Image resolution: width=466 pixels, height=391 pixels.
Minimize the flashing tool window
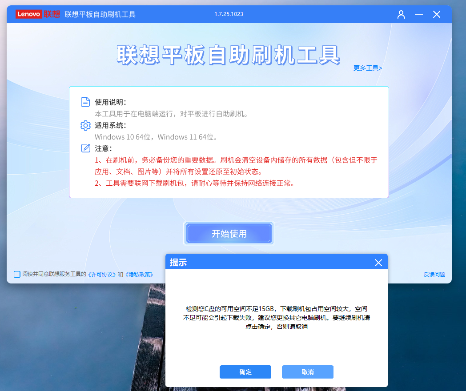(418, 14)
